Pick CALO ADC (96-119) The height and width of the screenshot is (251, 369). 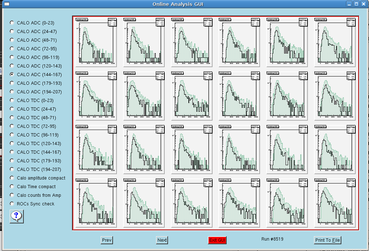12,57
